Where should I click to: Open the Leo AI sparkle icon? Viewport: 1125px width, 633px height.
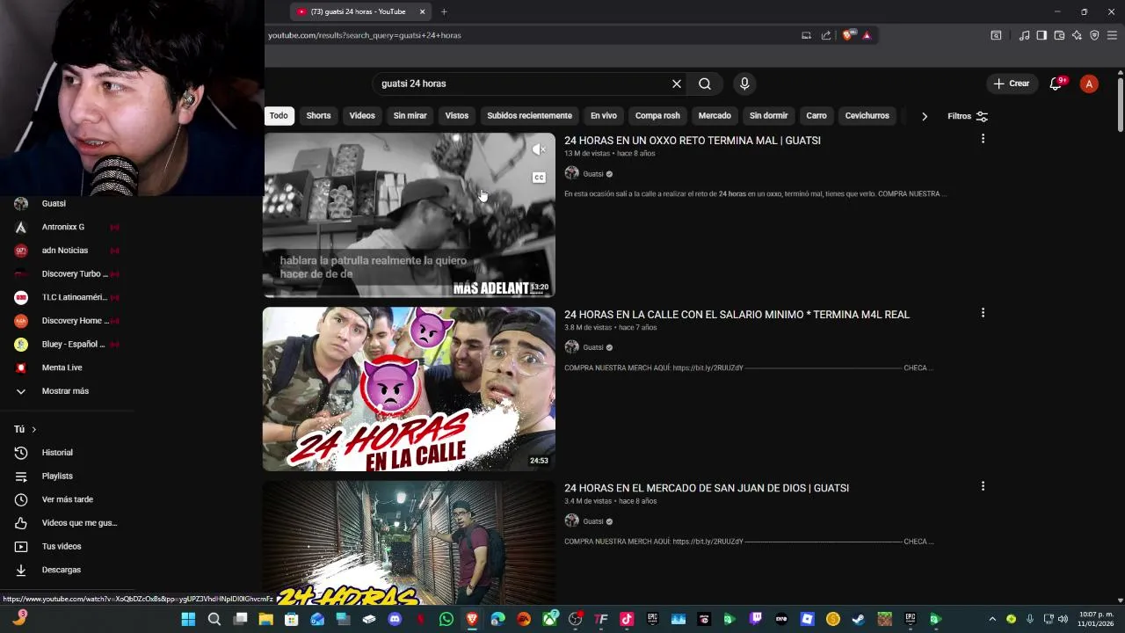click(1077, 35)
